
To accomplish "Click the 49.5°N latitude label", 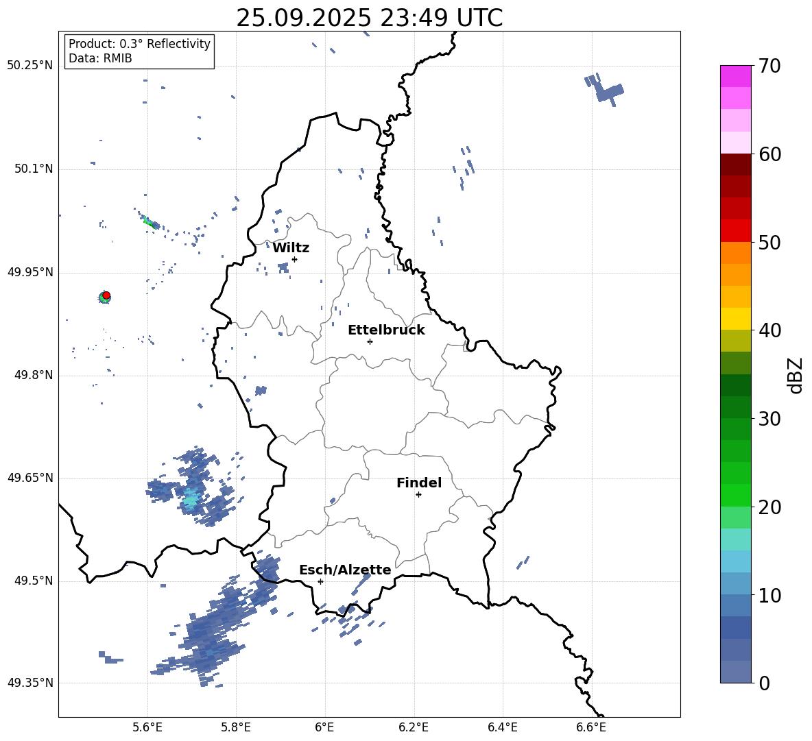I will [34, 581].
